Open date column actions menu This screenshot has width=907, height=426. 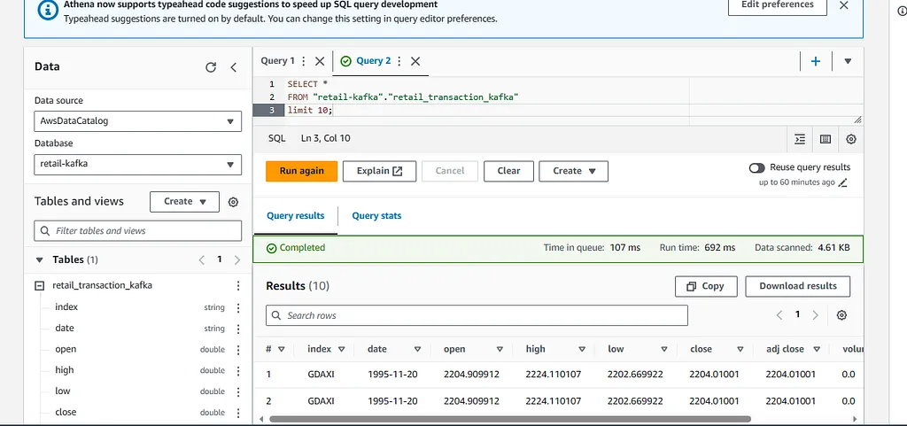click(237, 329)
